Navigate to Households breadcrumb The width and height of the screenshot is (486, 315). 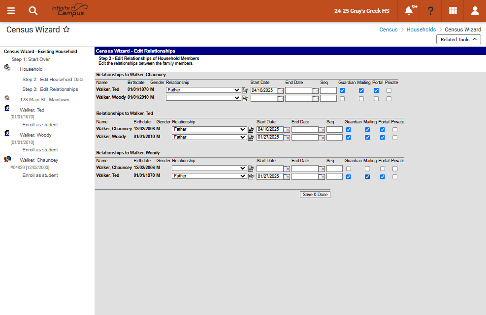(x=421, y=29)
